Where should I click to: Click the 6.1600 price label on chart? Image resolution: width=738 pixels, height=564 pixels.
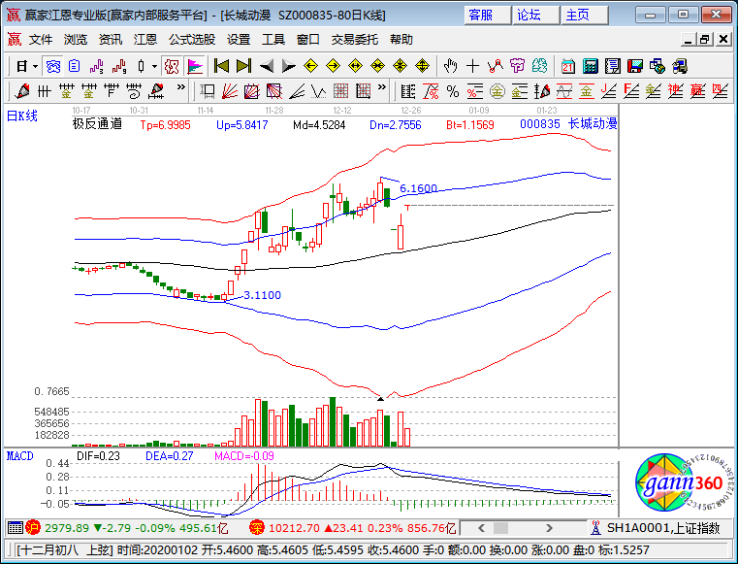(x=418, y=188)
